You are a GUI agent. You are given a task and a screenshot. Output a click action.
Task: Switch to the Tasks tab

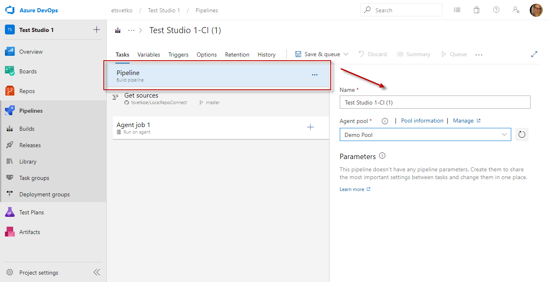point(122,55)
